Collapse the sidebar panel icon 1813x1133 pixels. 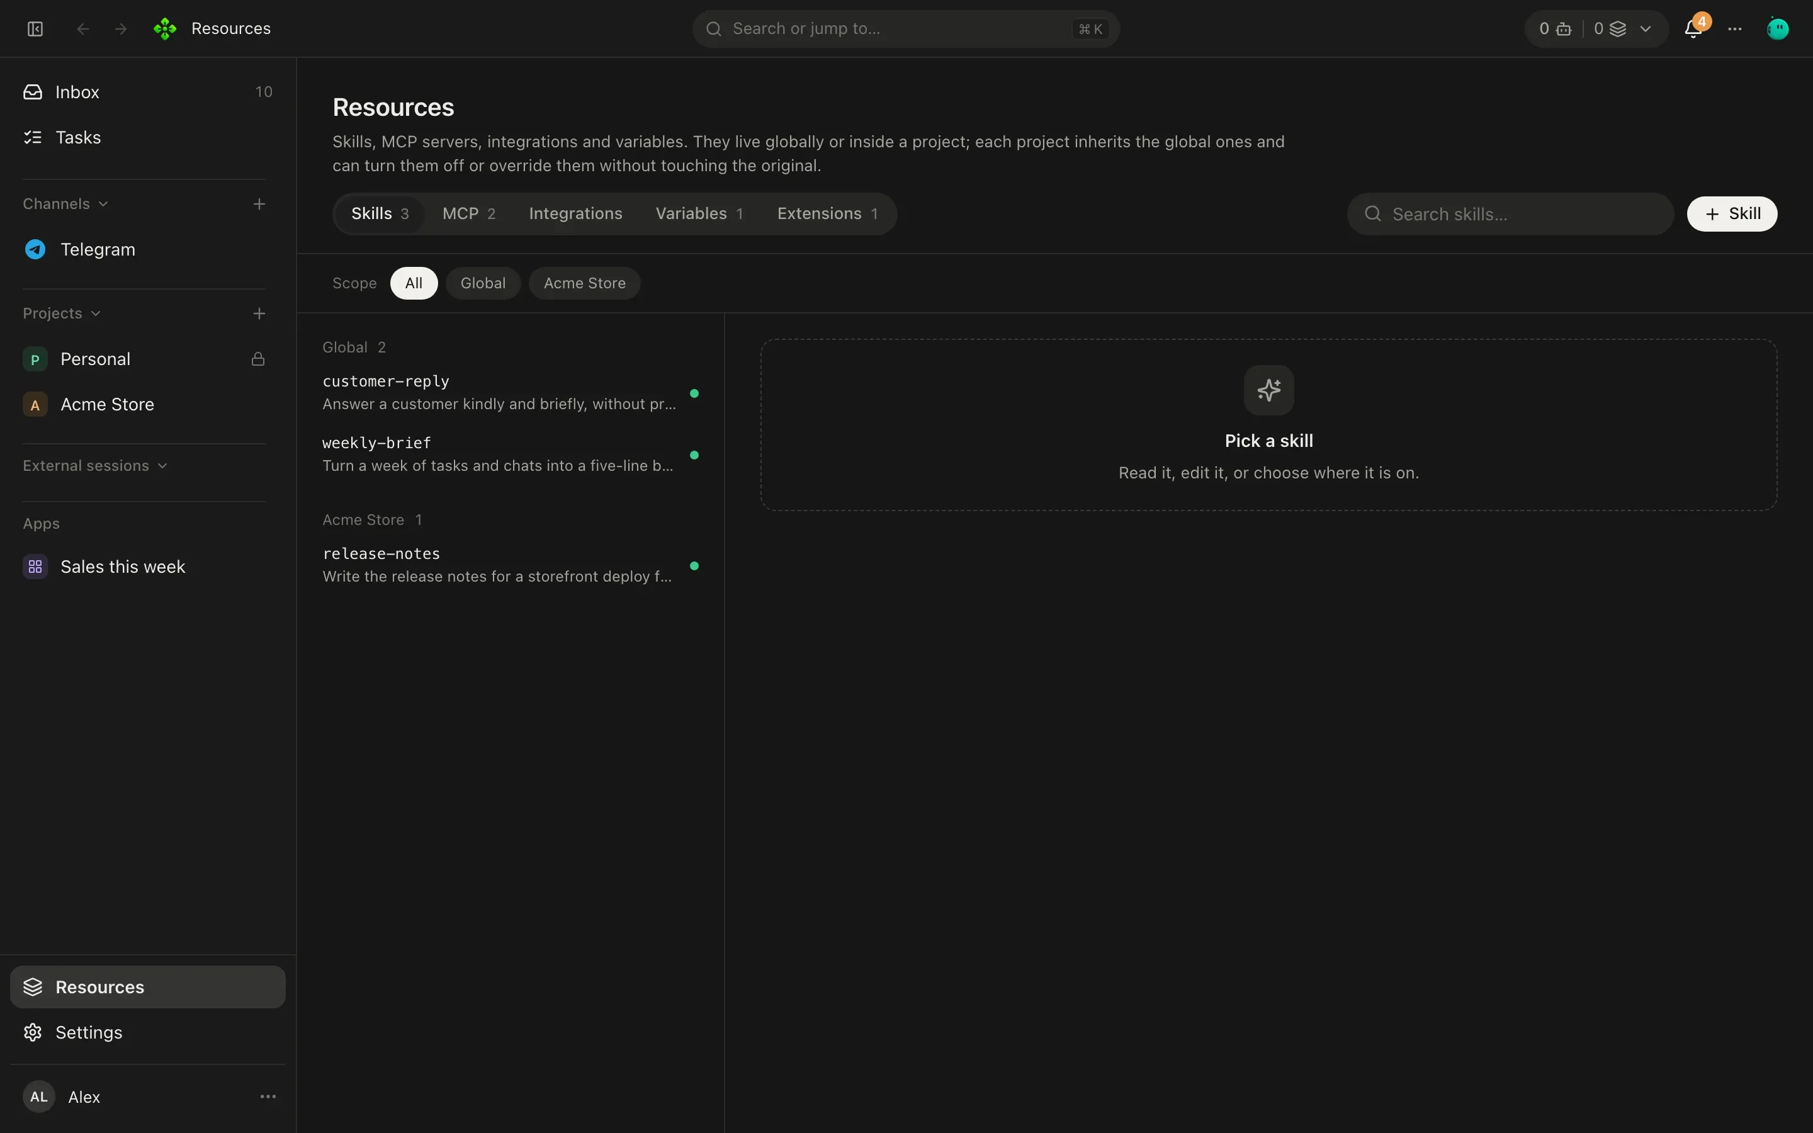35,28
